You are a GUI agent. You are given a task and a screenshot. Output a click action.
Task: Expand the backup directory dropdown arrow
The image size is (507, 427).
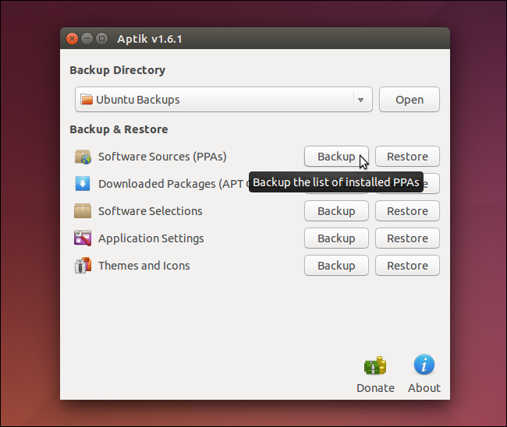coord(361,100)
